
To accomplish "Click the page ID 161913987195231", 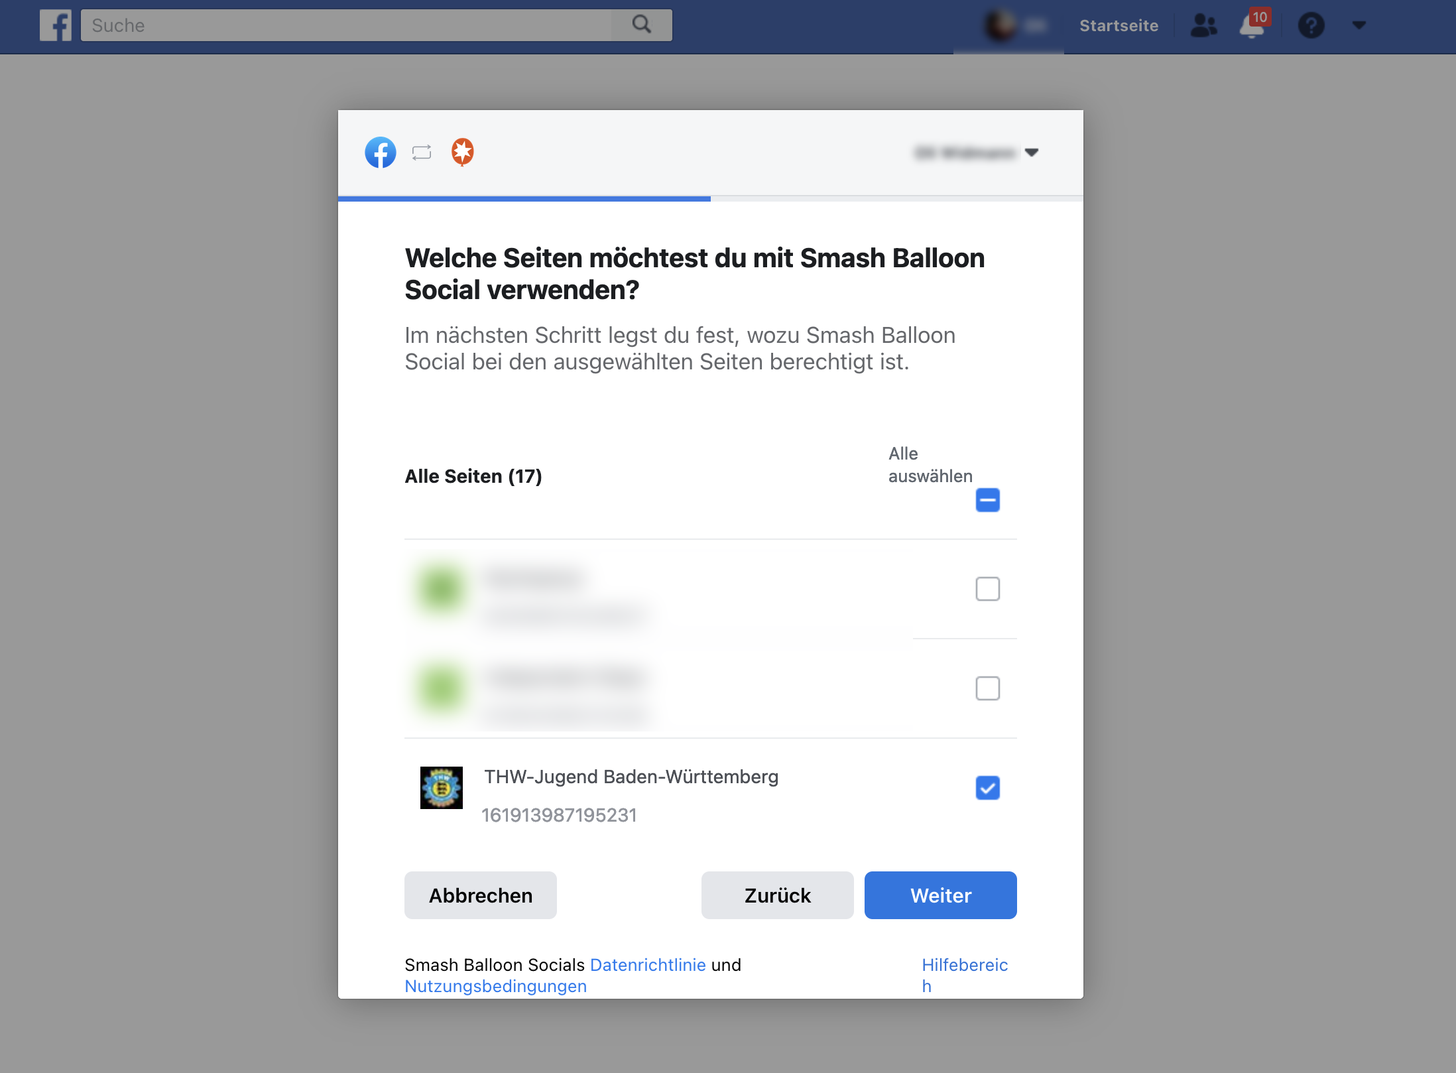I will click(x=559, y=815).
